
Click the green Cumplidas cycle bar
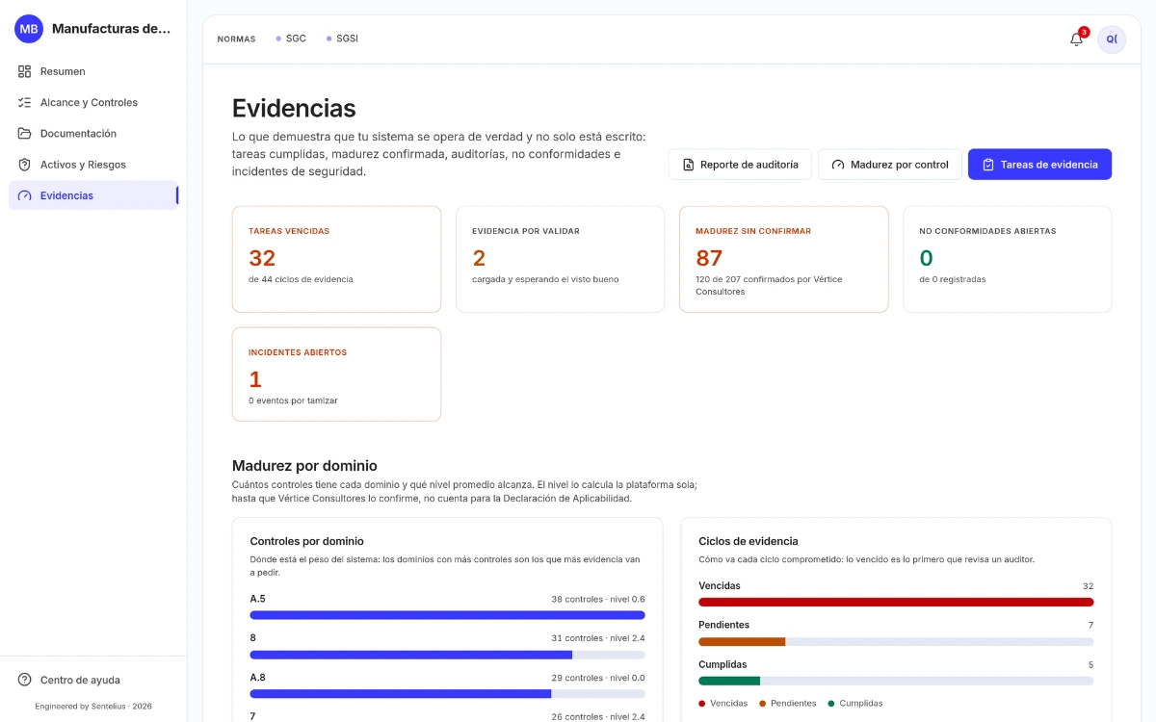pos(729,681)
